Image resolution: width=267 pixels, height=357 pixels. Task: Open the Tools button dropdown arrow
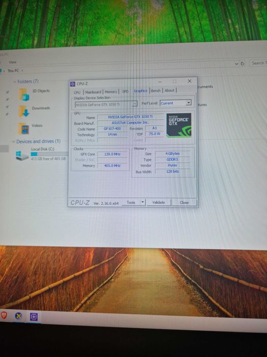tap(143, 202)
